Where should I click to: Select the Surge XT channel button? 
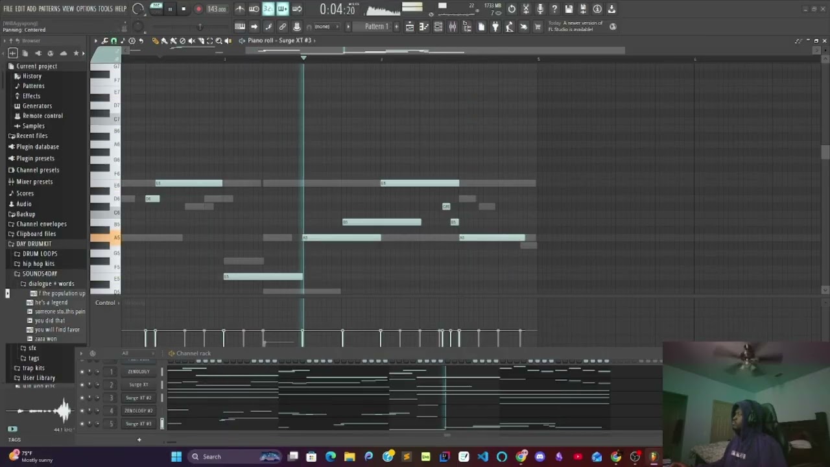(x=139, y=385)
